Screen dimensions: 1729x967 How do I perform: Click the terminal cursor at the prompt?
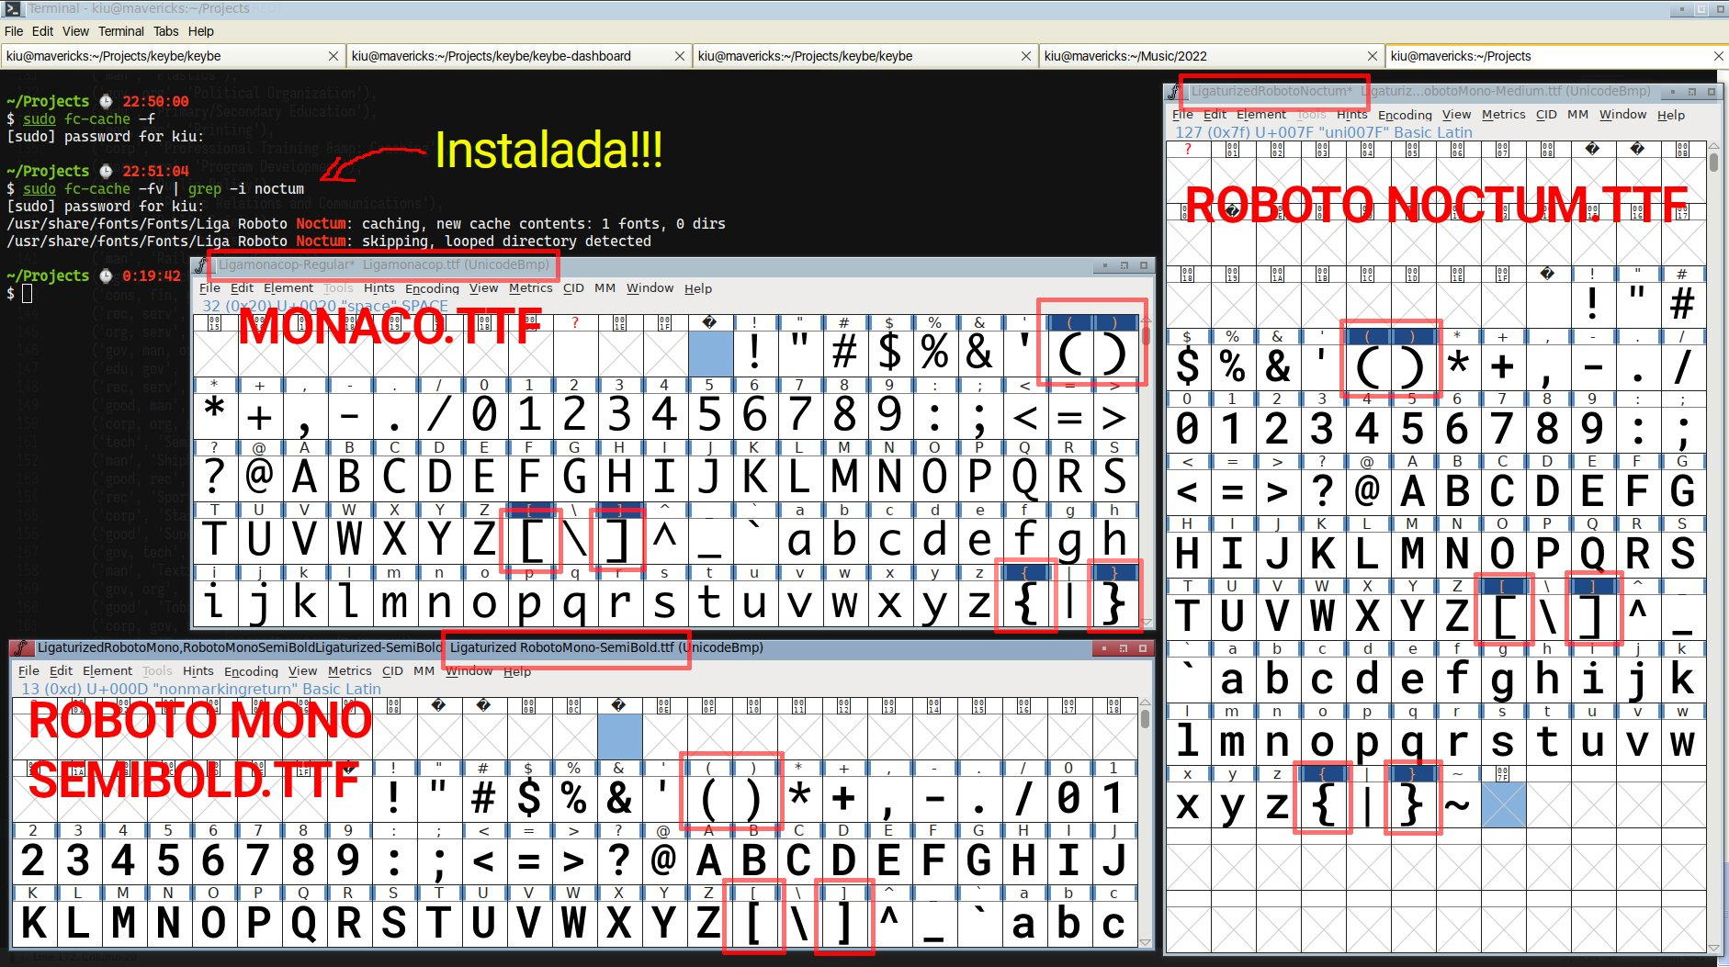pyautogui.click(x=27, y=293)
